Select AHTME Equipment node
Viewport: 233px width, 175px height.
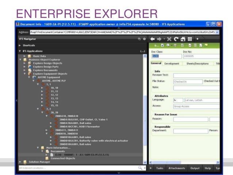point(49,77)
